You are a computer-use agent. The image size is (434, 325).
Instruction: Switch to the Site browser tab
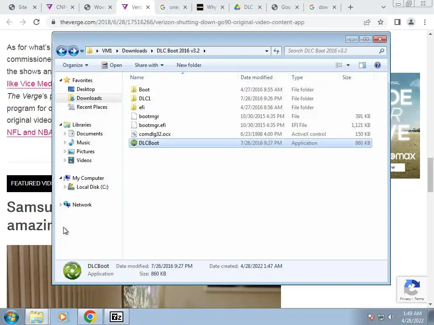[x=23, y=7]
